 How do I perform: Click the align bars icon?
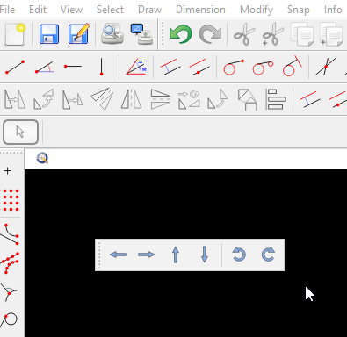276,99
